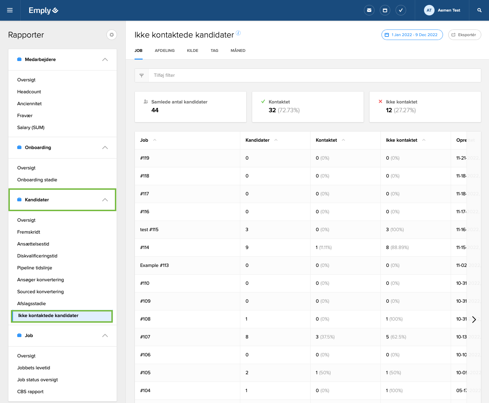
Task: Click the mail envelope icon in header
Action: 369,10
